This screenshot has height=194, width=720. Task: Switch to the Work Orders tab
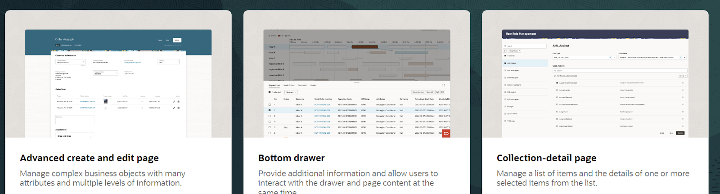click(x=289, y=85)
